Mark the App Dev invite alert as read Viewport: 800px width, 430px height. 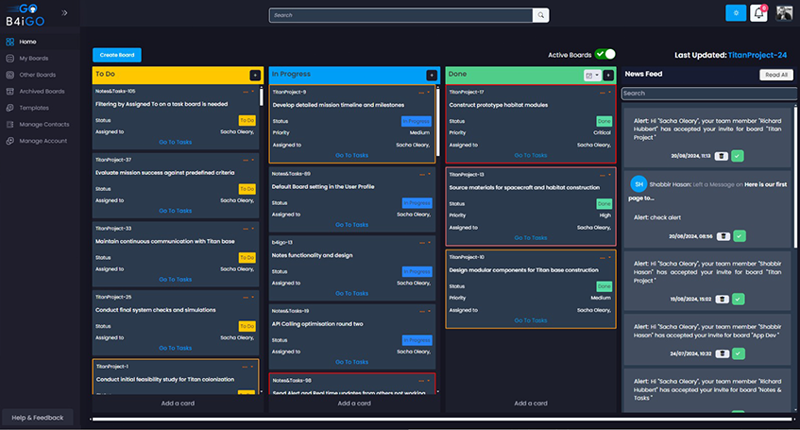[738, 353]
